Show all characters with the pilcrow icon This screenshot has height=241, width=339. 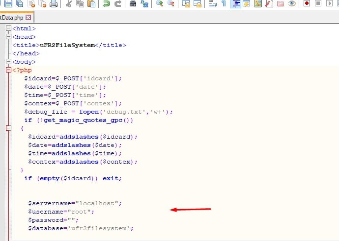tap(224, 3)
